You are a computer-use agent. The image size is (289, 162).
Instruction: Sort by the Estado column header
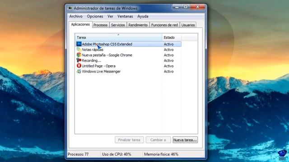(x=172, y=37)
